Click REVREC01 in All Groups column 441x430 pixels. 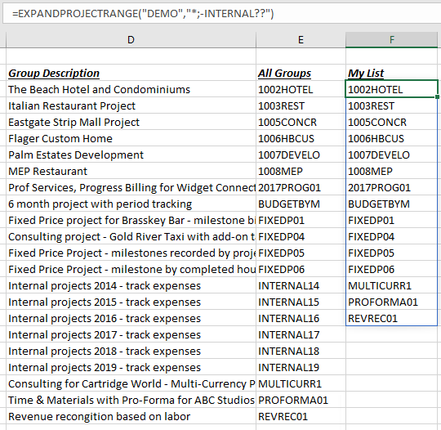[x=301, y=416]
